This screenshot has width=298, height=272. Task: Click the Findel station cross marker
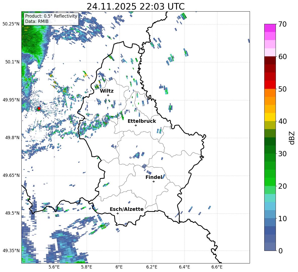(154, 182)
